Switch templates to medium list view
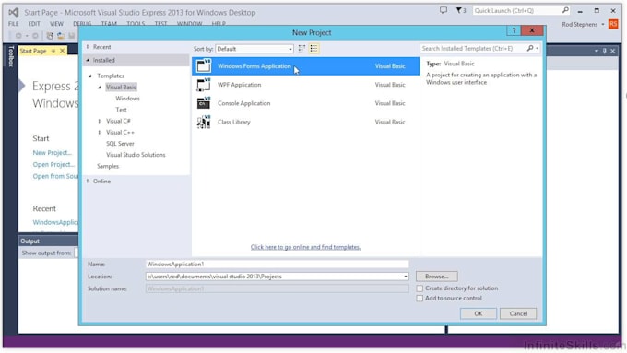Image resolution: width=627 pixels, height=353 pixels. pyautogui.click(x=313, y=49)
